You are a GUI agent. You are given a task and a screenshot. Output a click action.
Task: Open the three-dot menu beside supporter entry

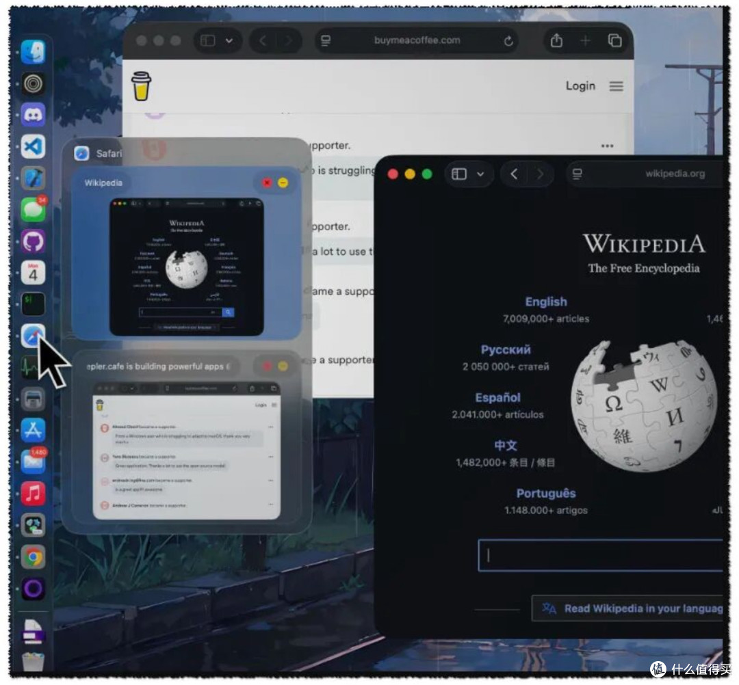608,146
